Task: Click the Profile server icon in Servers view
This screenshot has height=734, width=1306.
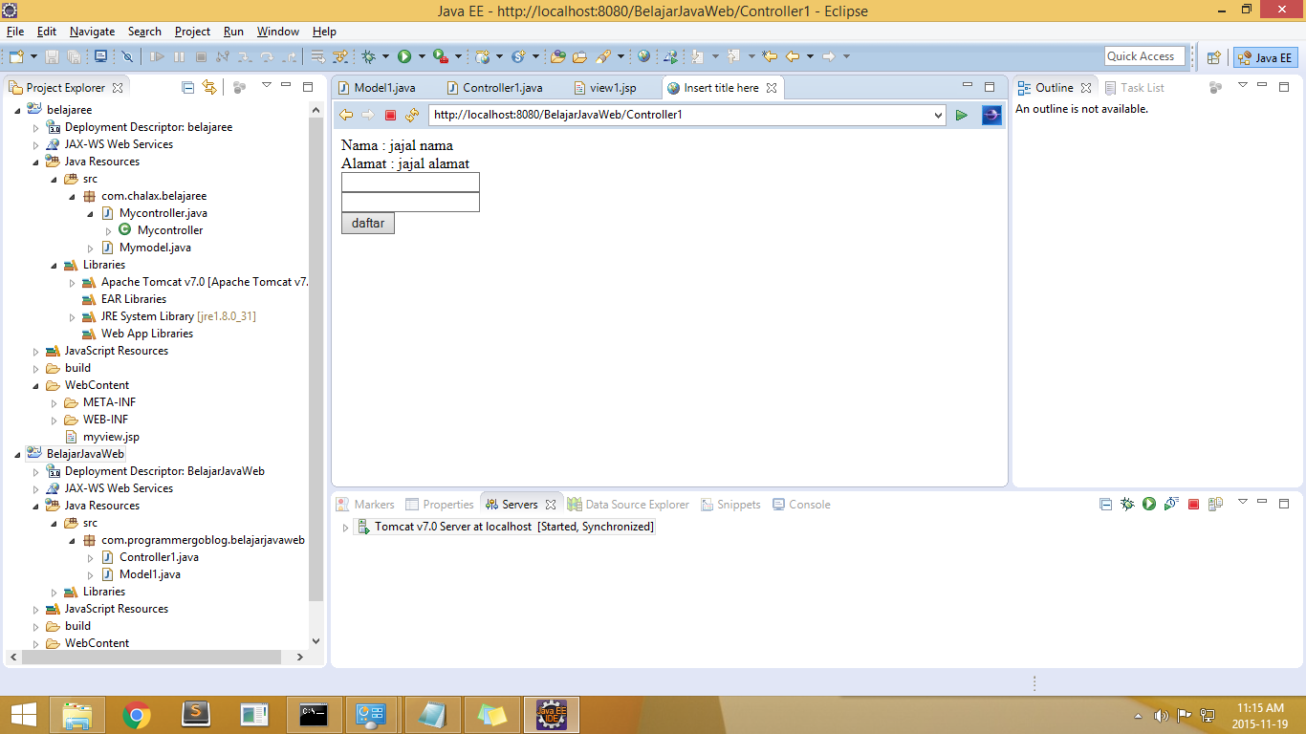Action: [x=1171, y=504]
